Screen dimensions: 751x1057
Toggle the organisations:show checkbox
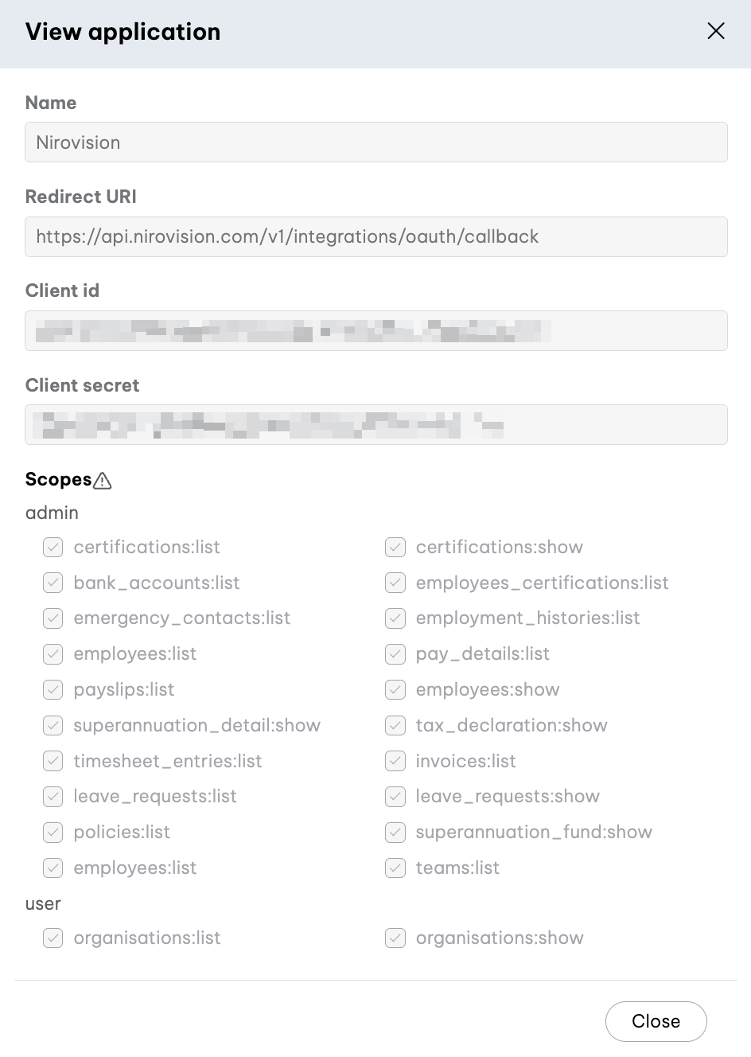tap(395, 938)
